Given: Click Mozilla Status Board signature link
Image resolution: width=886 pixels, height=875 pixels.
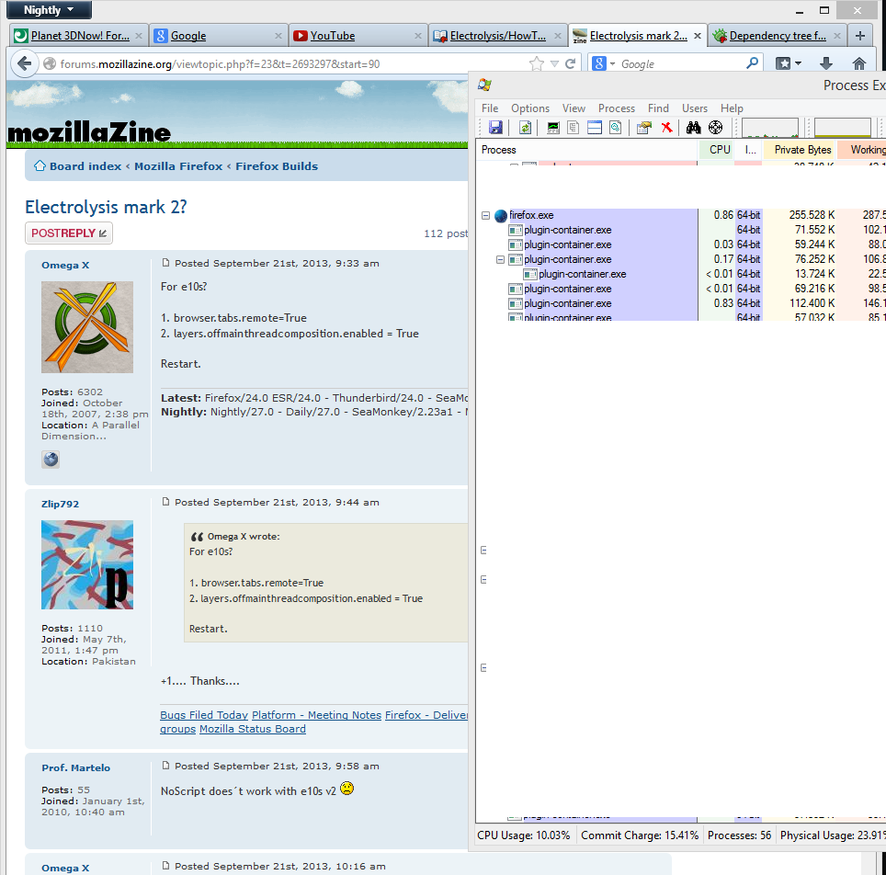Looking at the screenshot, I should pyautogui.click(x=253, y=729).
